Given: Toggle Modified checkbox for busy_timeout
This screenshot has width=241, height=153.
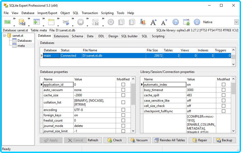Looking at the screenshot, I should click(x=224, y=90).
